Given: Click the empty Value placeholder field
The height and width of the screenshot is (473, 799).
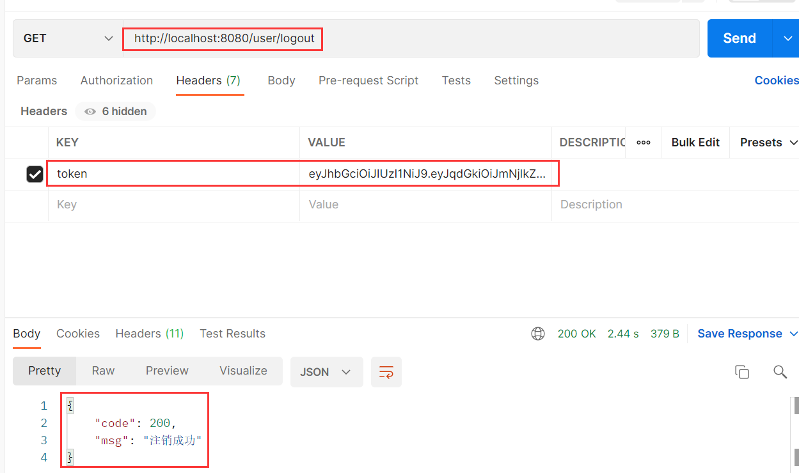Looking at the screenshot, I should click(x=425, y=205).
